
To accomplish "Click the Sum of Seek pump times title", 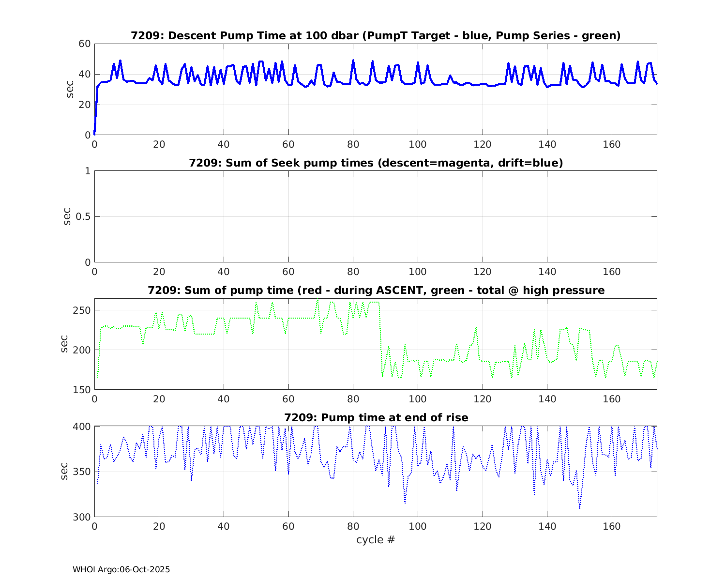I will [376, 163].
